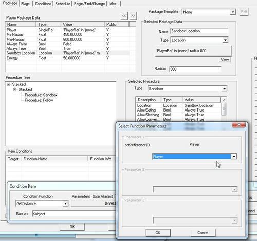The height and width of the screenshot is (241, 257).
Task: Open the Selected Package Data Type dropdown
Action: tap(225, 40)
